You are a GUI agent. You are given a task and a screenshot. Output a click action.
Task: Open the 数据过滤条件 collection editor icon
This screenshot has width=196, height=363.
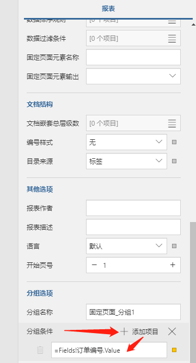(172, 39)
